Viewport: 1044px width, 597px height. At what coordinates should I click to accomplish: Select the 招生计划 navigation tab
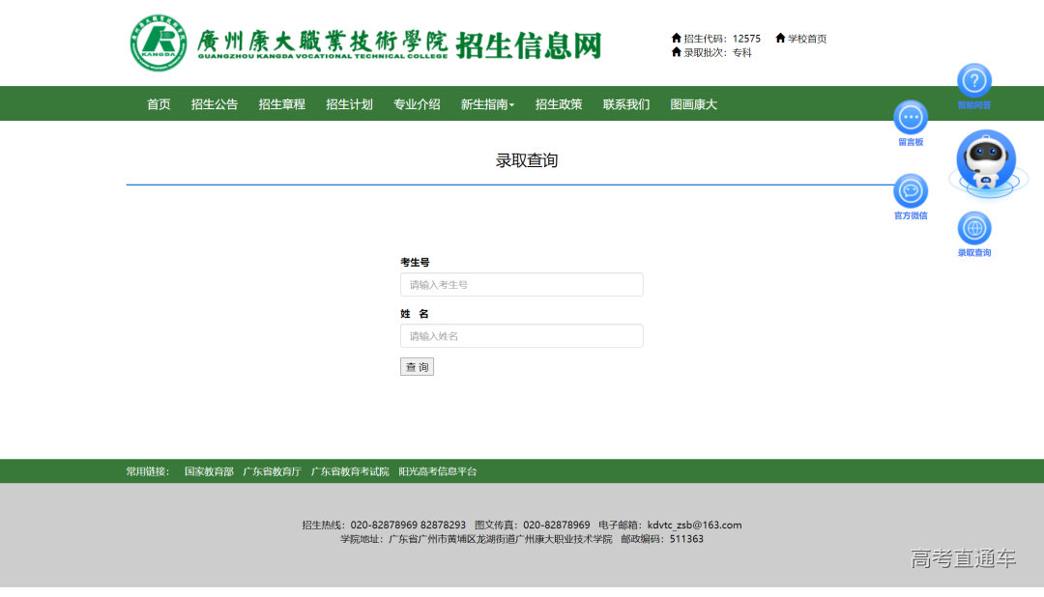(x=349, y=103)
